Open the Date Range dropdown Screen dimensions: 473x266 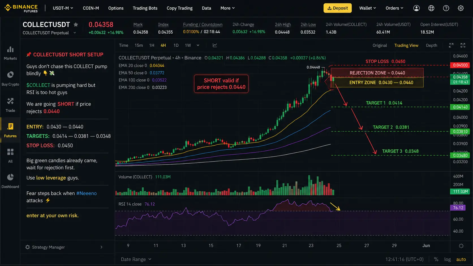point(136,259)
